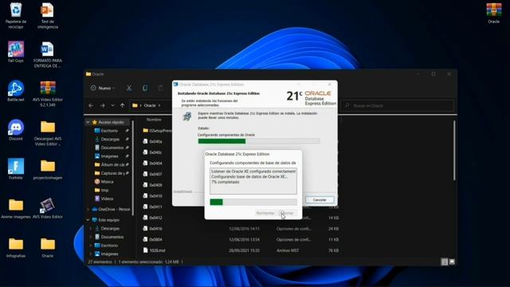Viewport: 510px width, 287px height.
Task: Sort files by the Nombre column header
Action: (154, 120)
